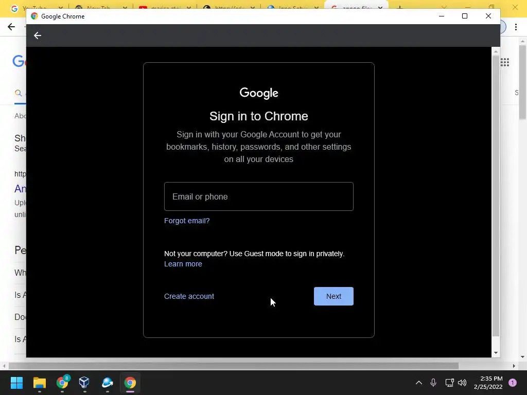Open the clock showing 2:35 PM
The image size is (527, 395).
coord(488,383)
